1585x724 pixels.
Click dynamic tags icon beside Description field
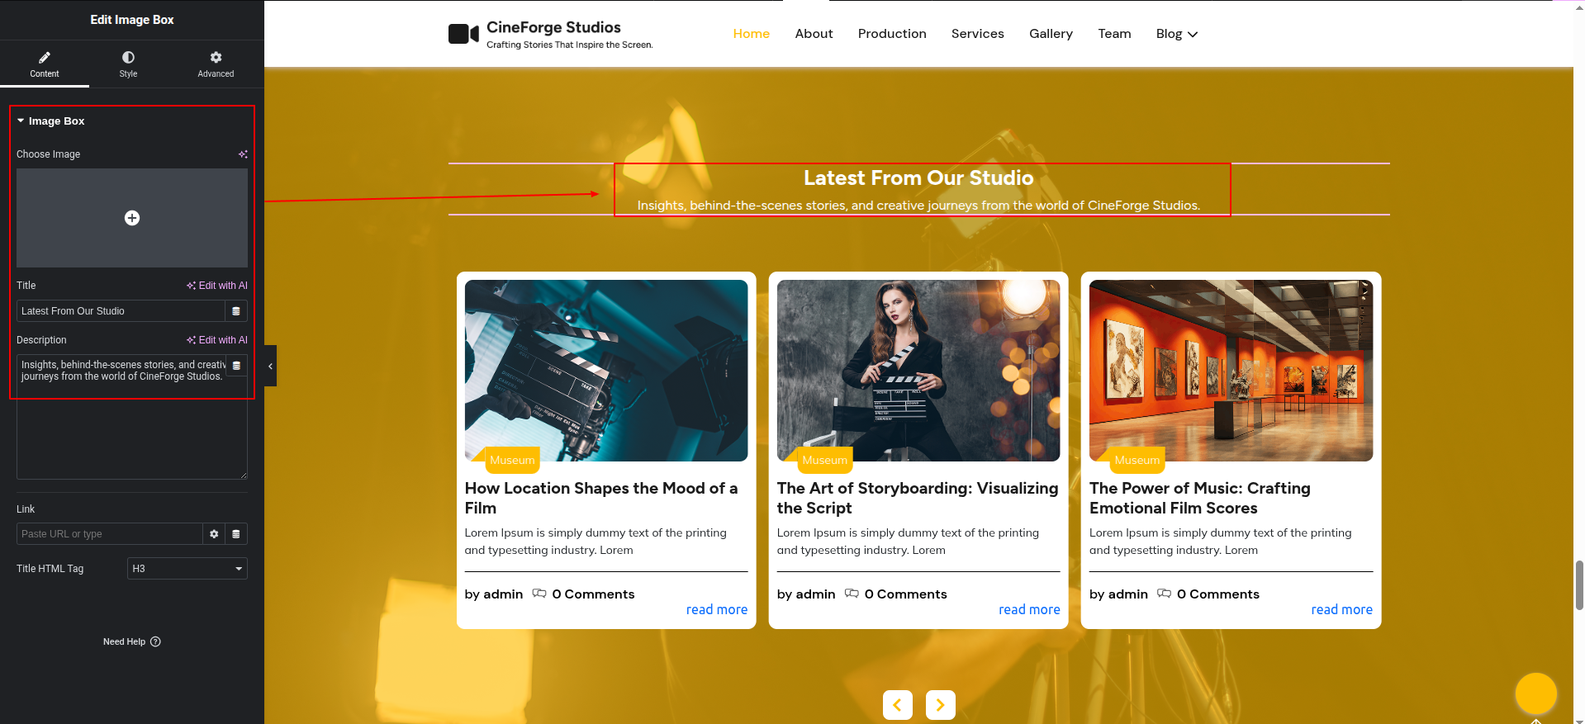pos(236,366)
